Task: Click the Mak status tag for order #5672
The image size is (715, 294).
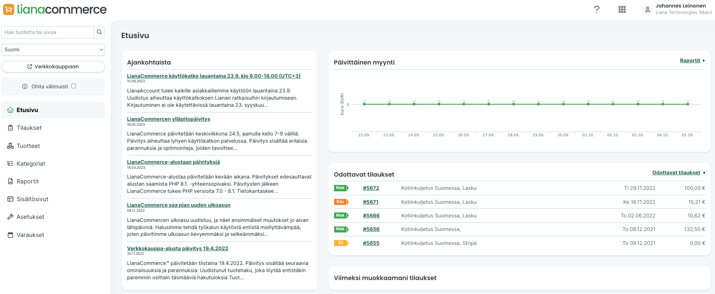Action: pyautogui.click(x=341, y=188)
